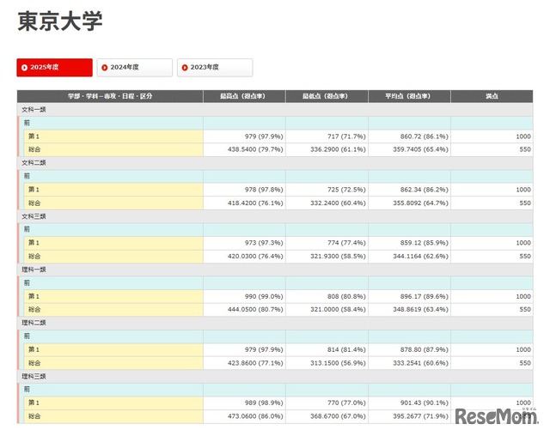Click the 770 (77.0%) cell
The image size is (550, 436).
pyautogui.click(x=327, y=403)
